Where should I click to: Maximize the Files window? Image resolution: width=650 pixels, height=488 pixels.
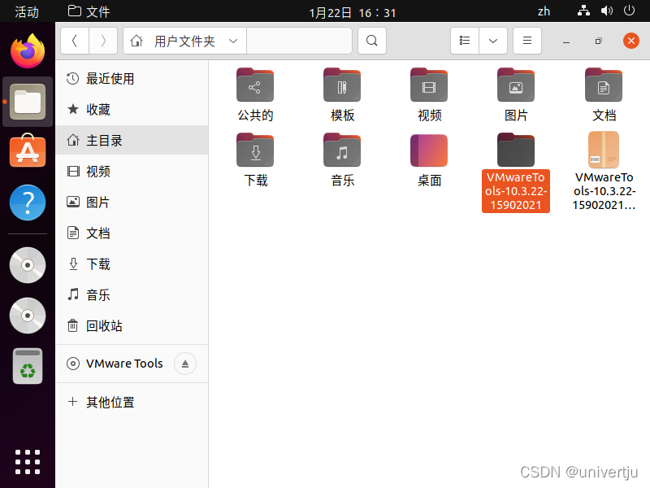(598, 41)
